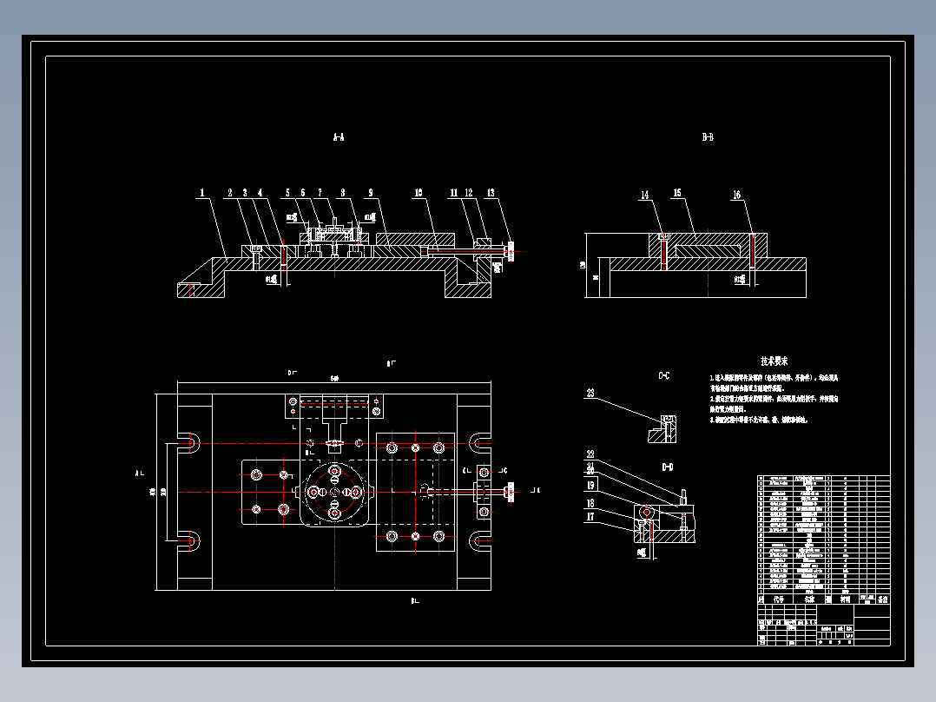Select part balloon number 13
Viewport: 936px width, 702px height.
pos(491,192)
